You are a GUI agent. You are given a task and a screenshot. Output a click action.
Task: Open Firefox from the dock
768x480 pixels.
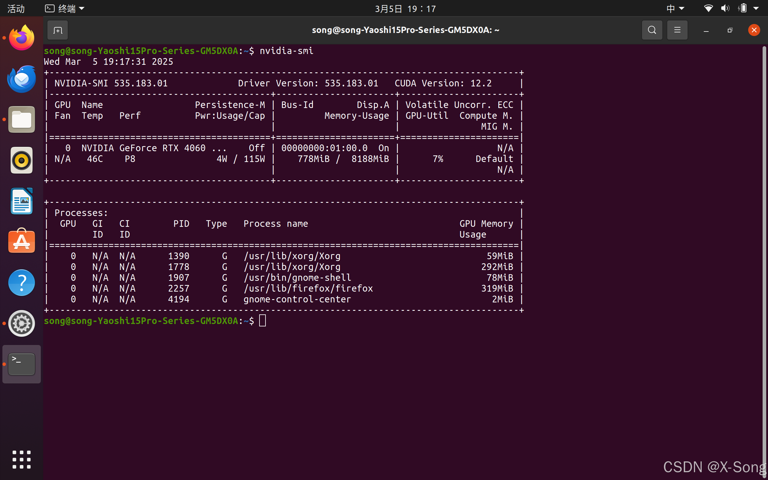(22, 38)
